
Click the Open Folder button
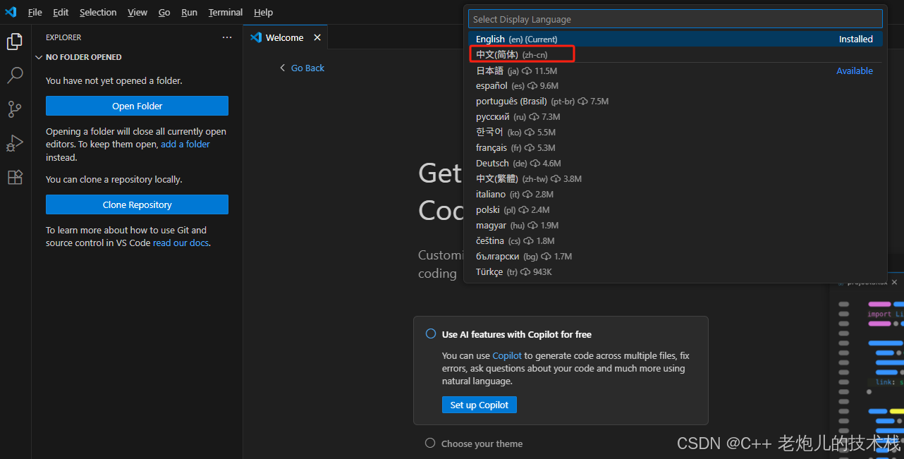click(x=137, y=106)
